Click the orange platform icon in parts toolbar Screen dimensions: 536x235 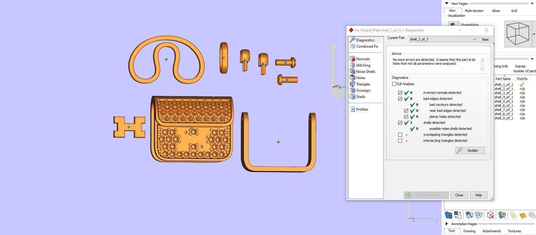tap(523, 215)
